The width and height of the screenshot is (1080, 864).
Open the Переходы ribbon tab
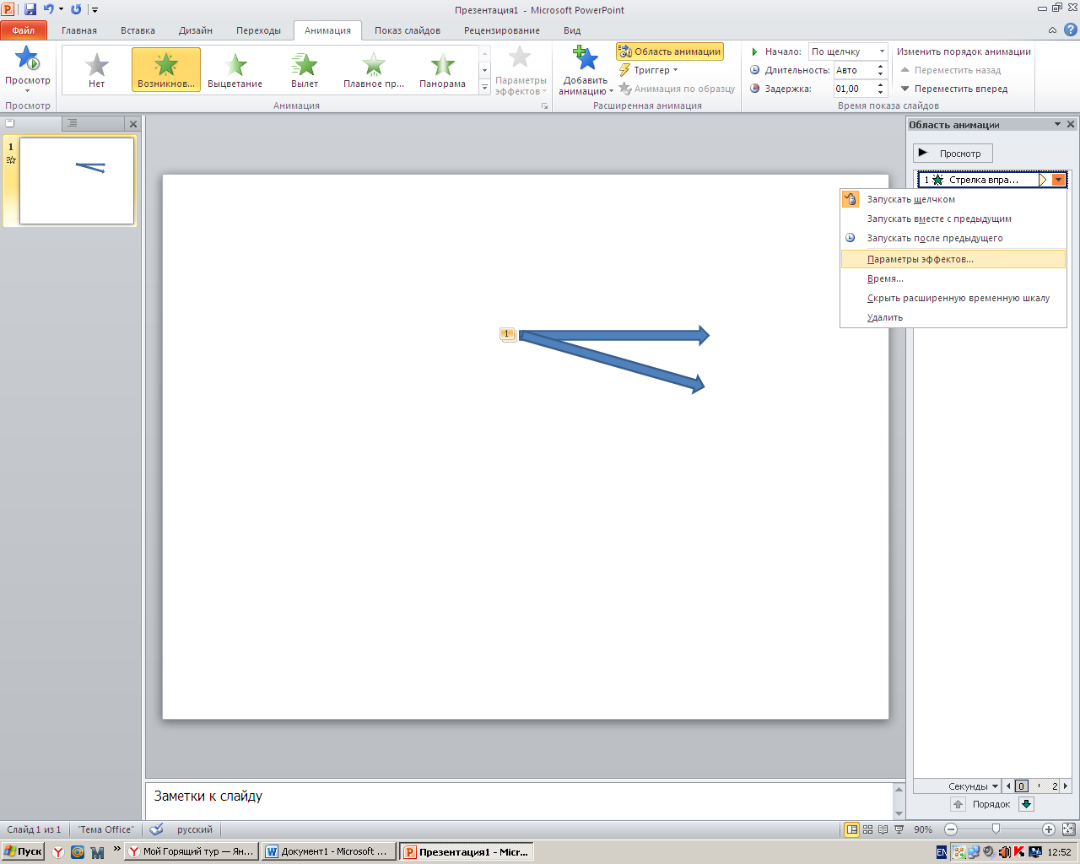(x=258, y=30)
